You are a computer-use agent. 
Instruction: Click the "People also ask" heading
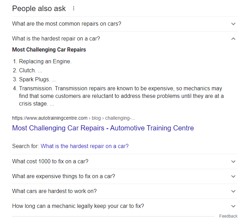(39, 9)
